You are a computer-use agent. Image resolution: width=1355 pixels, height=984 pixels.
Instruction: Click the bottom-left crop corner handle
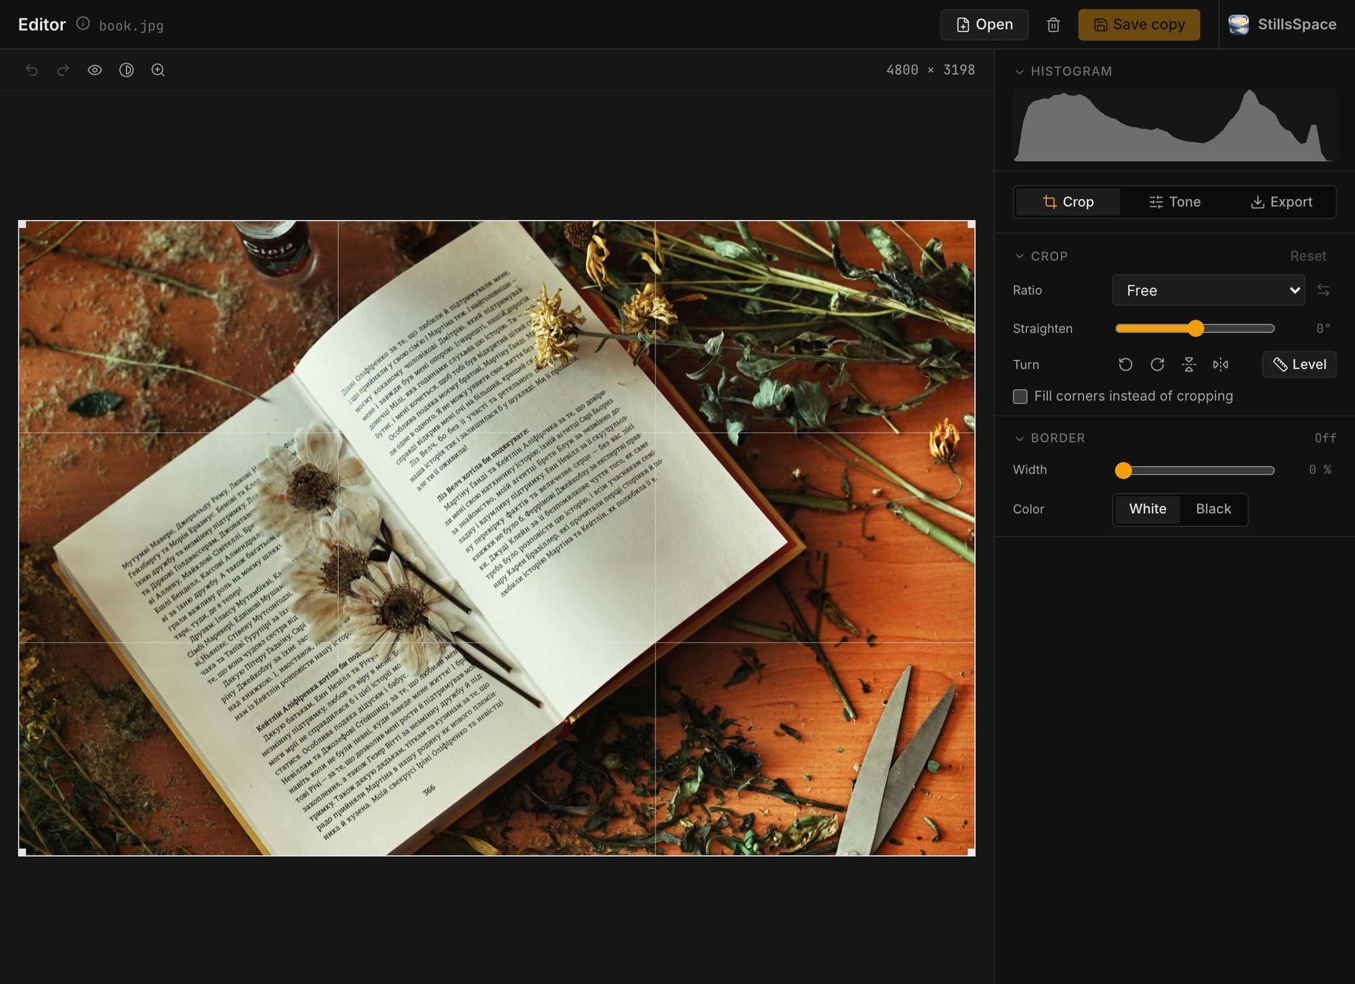pos(22,852)
